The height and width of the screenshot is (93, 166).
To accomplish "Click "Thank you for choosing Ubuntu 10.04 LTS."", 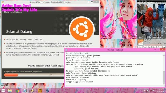I will point(24,40).
